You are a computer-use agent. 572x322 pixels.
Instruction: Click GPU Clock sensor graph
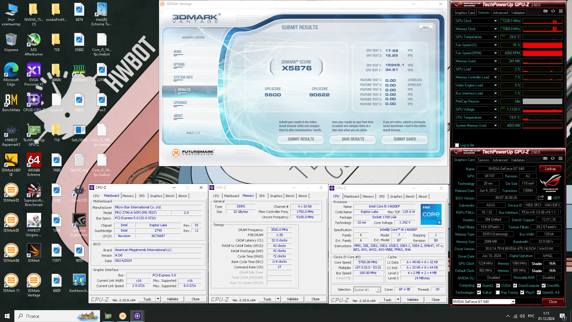tap(543, 21)
